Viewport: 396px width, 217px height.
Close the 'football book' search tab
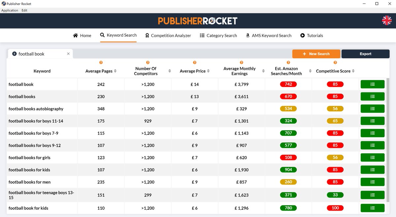pyautogui.click(x=68, y=54)
